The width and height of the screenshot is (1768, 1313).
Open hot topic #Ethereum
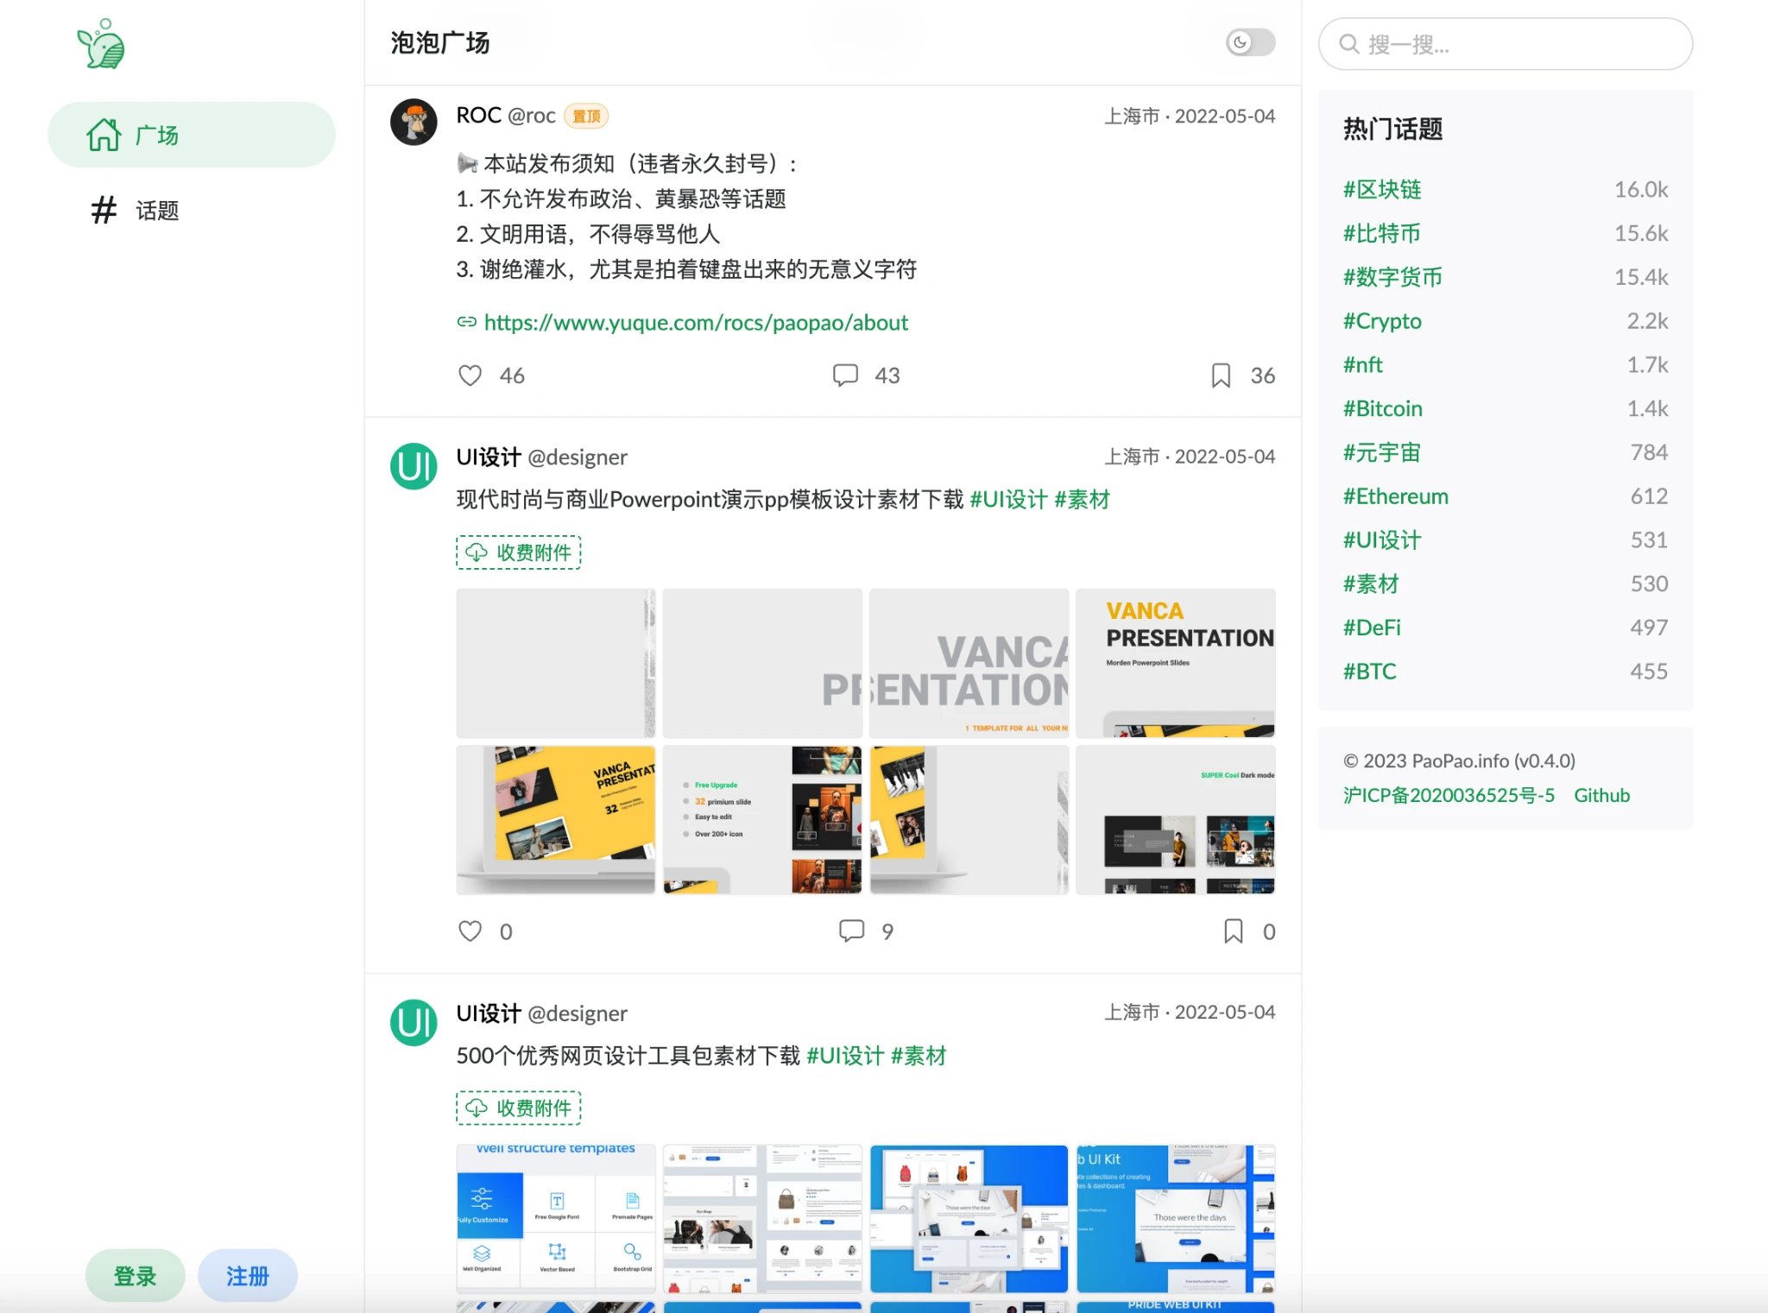(x=1396, y=496)
